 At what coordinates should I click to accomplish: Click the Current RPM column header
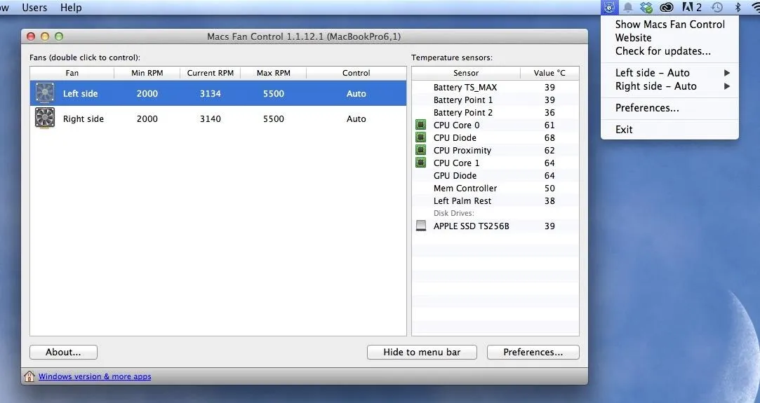(x=211, y=73)
